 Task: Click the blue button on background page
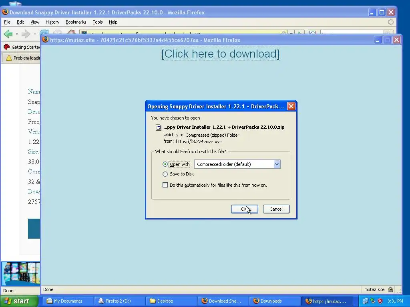[x=34, y=229]
